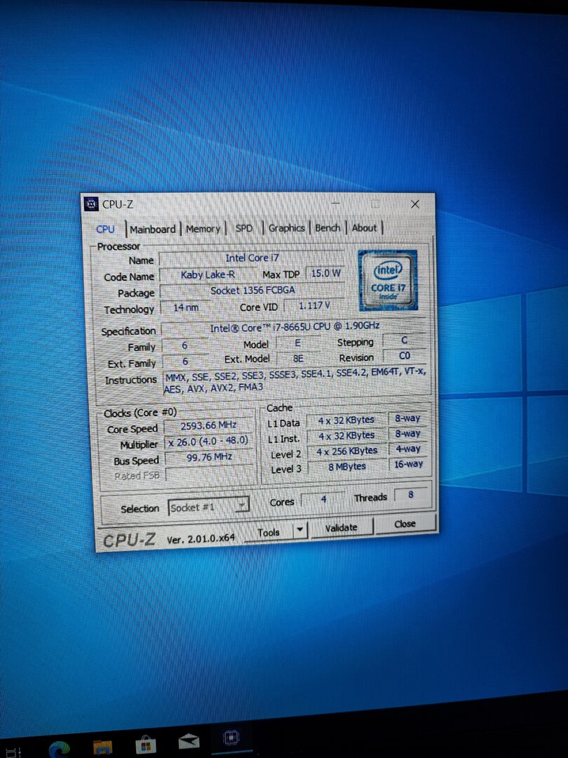Click the L1 Inst. '4 x 32 KBytes' value
568x758 pixels.
tap(346, 436)
